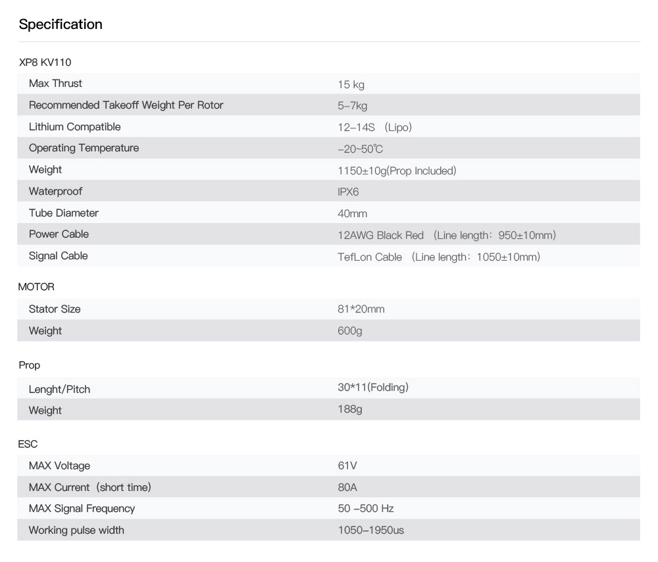The width and height of the screenshot is (658, 562).
Task: Click the 15 kg thrust value
Action: click(x=351, y=84)
